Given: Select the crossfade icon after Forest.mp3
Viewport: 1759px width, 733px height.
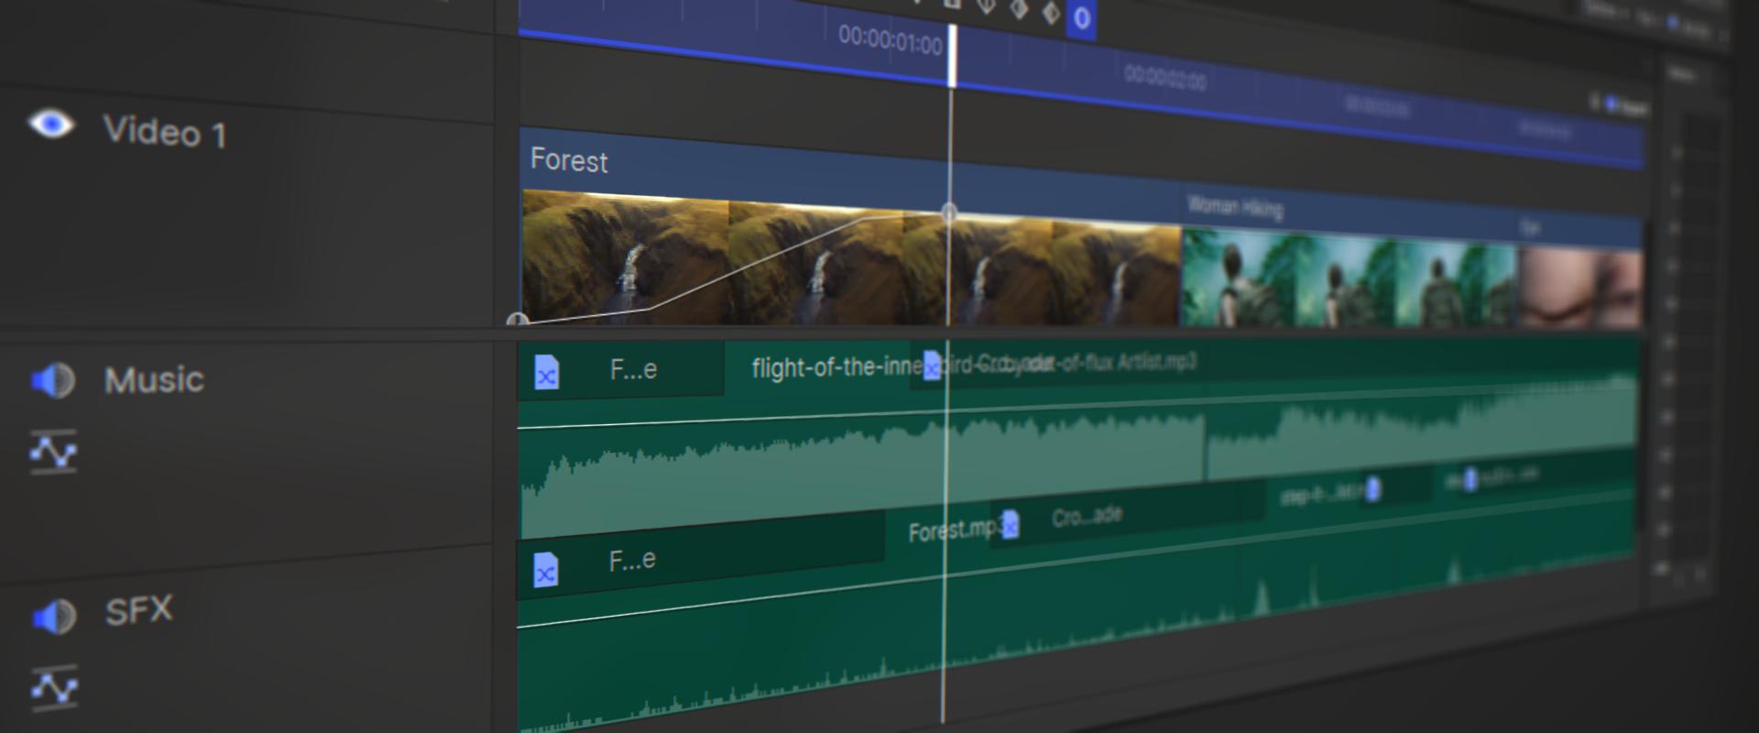Looking at the screenshot, I should 1010,525.
